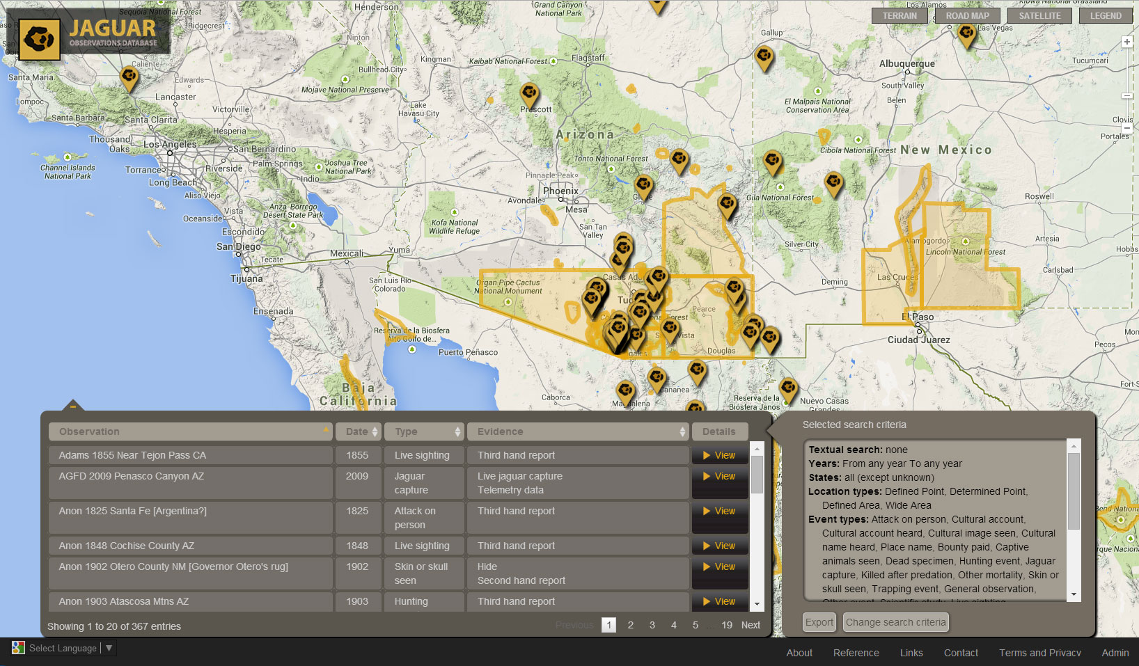Switch the map to Road Map view
Image resolution: width=1139 pixels, height=666 pixels.
tap(967, 16)
